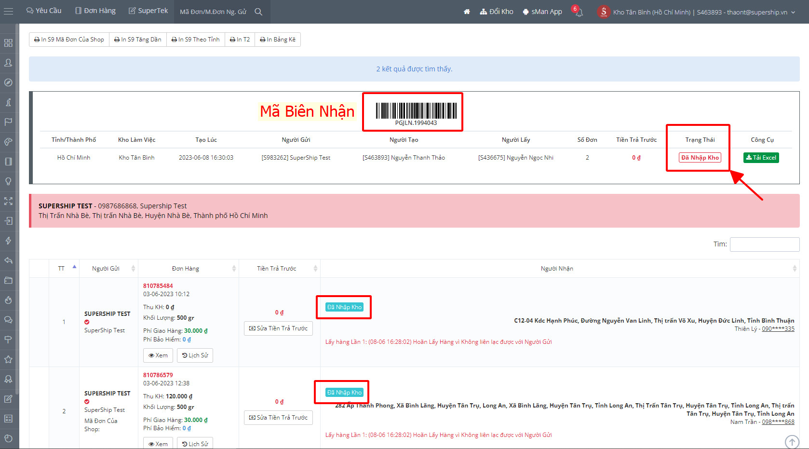The image size is (809, 449).
Task: Go to home icon in top bar
Action: (x=467, y=12)
